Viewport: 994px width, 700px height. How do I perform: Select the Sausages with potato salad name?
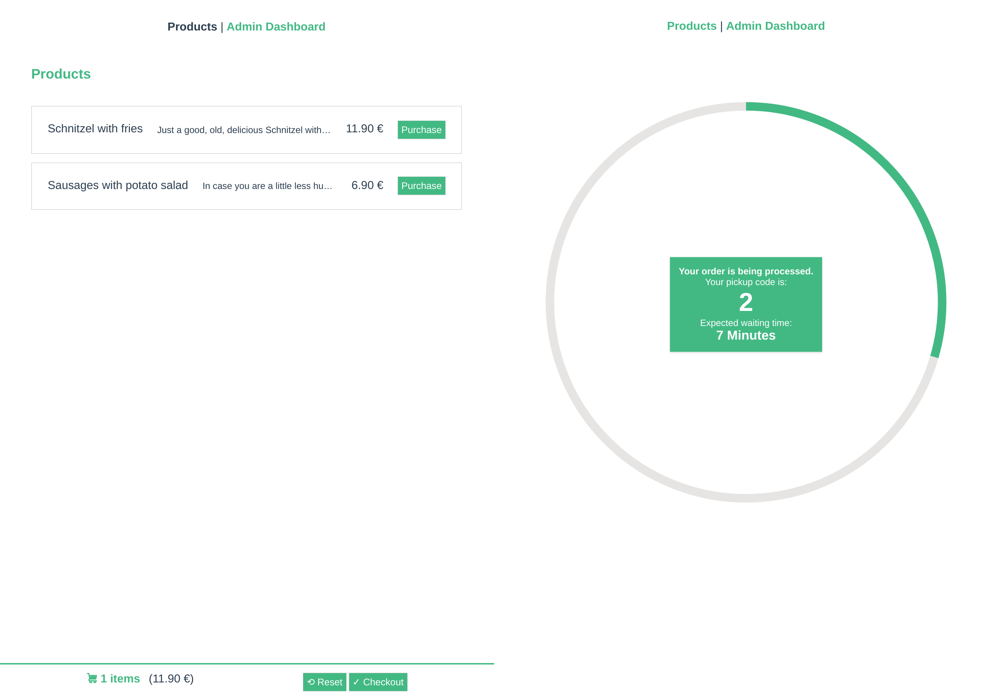118,185
